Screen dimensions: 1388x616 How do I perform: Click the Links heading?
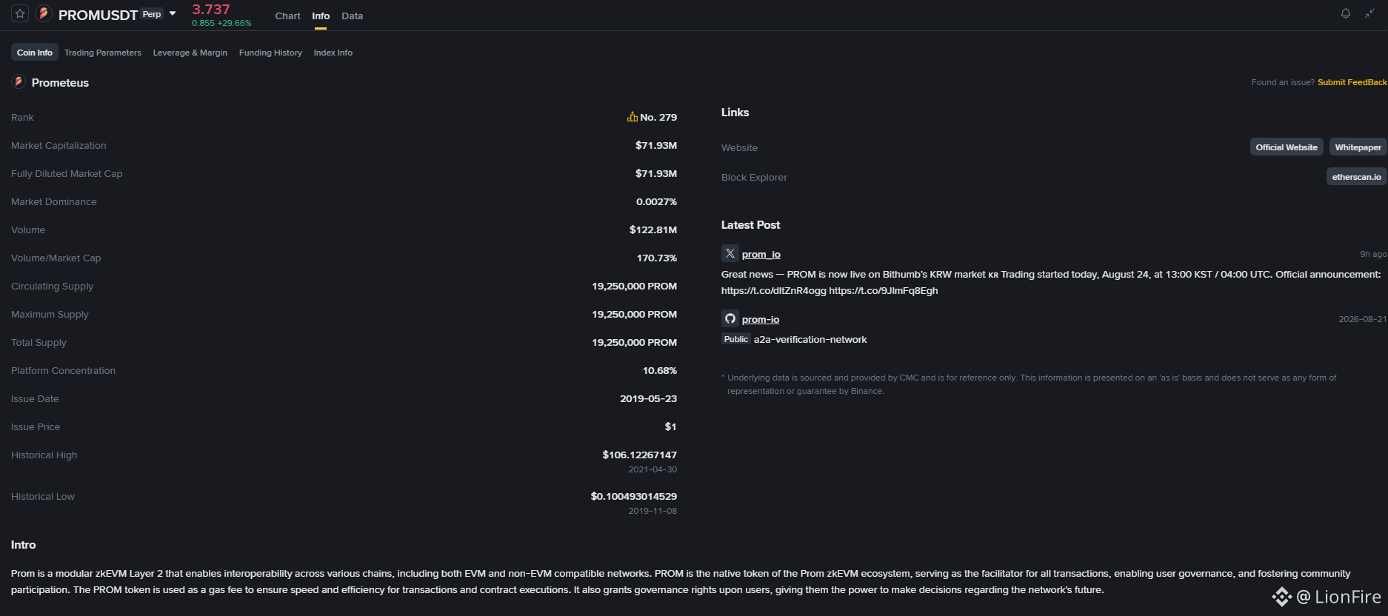pyautogui.click(x=735, y=112)
